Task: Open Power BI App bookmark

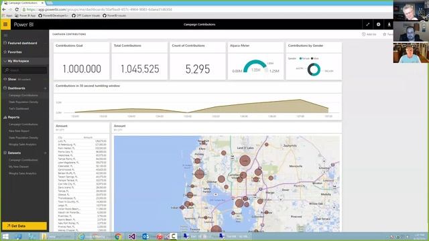Action: [x=25, y=15]
